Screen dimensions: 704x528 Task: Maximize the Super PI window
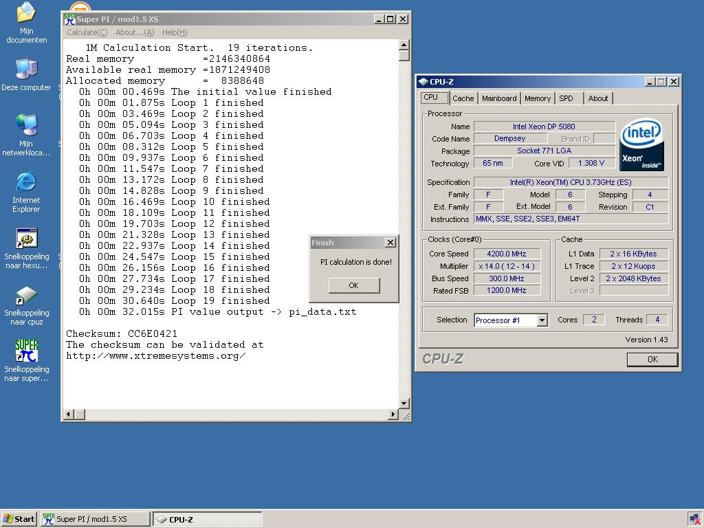click(390, 19)
